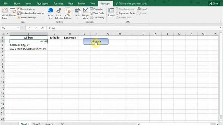The image size is (223, 125).
Task: Open the Add-ins button
Action: point(51,14)
